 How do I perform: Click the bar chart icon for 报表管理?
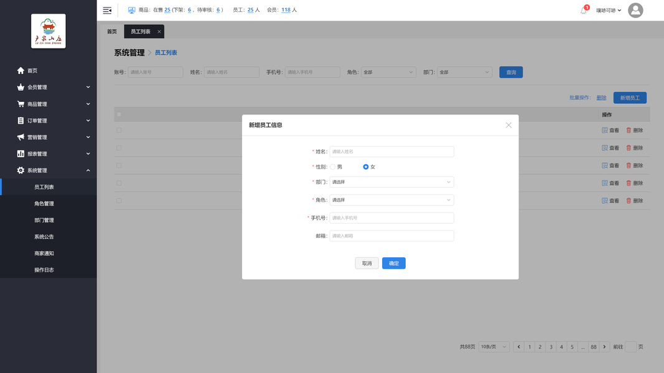click(21, 154)
